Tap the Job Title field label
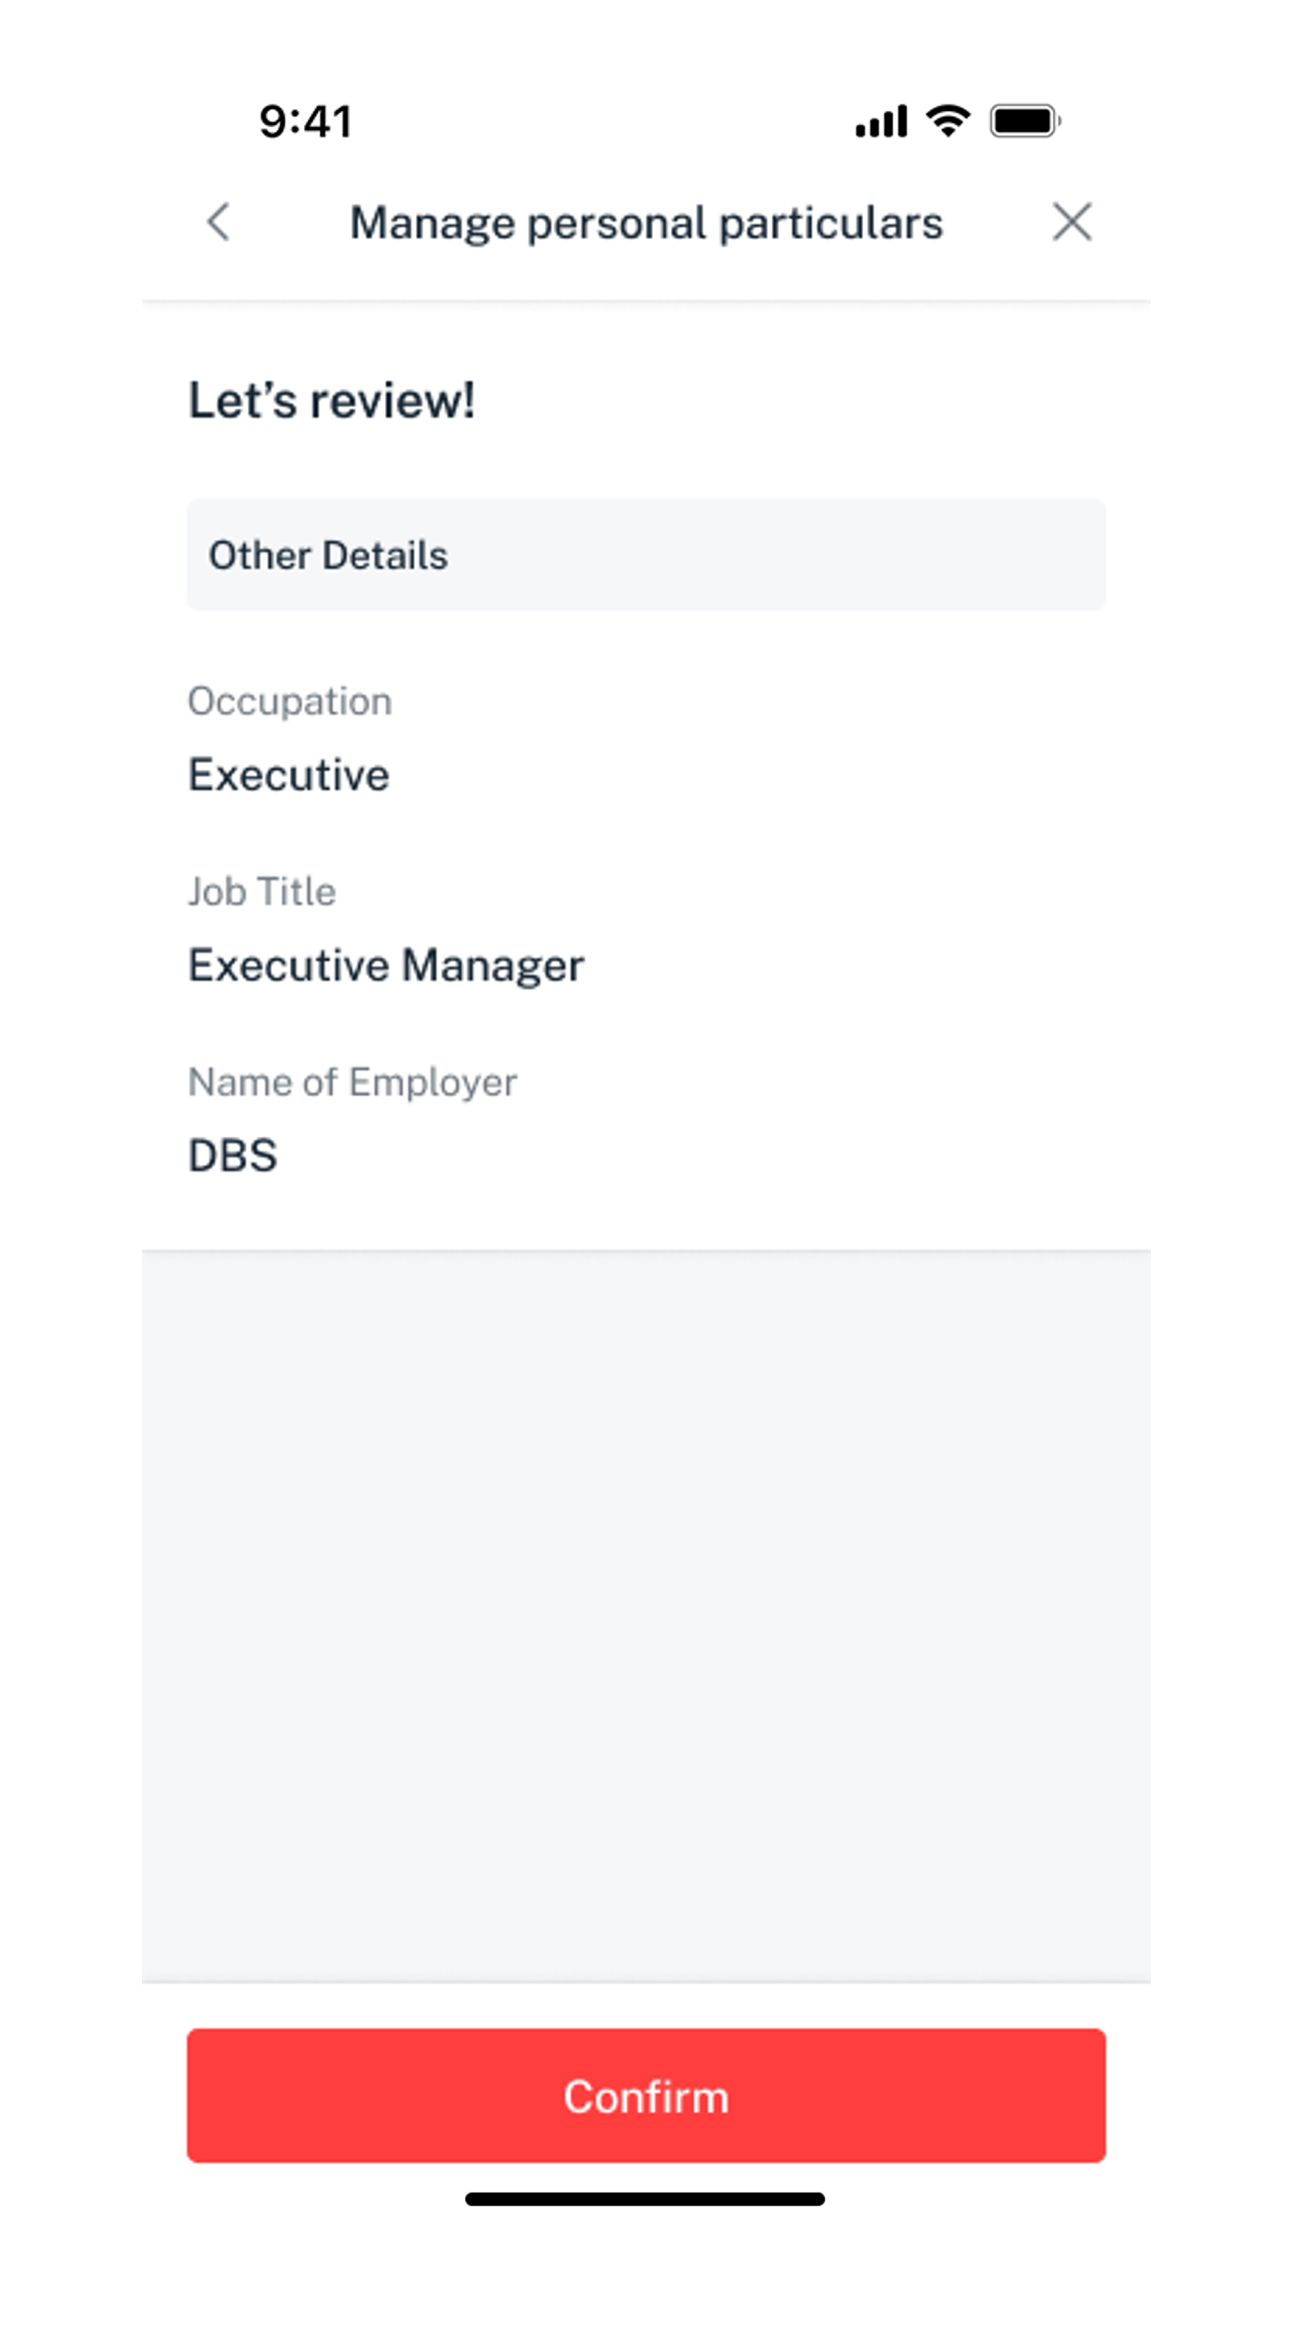This screenshot has width=1293, height=2329. pos(262,892)
